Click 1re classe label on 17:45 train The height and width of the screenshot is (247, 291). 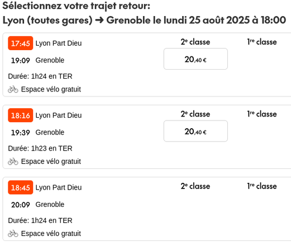click(x=262, y=42)
